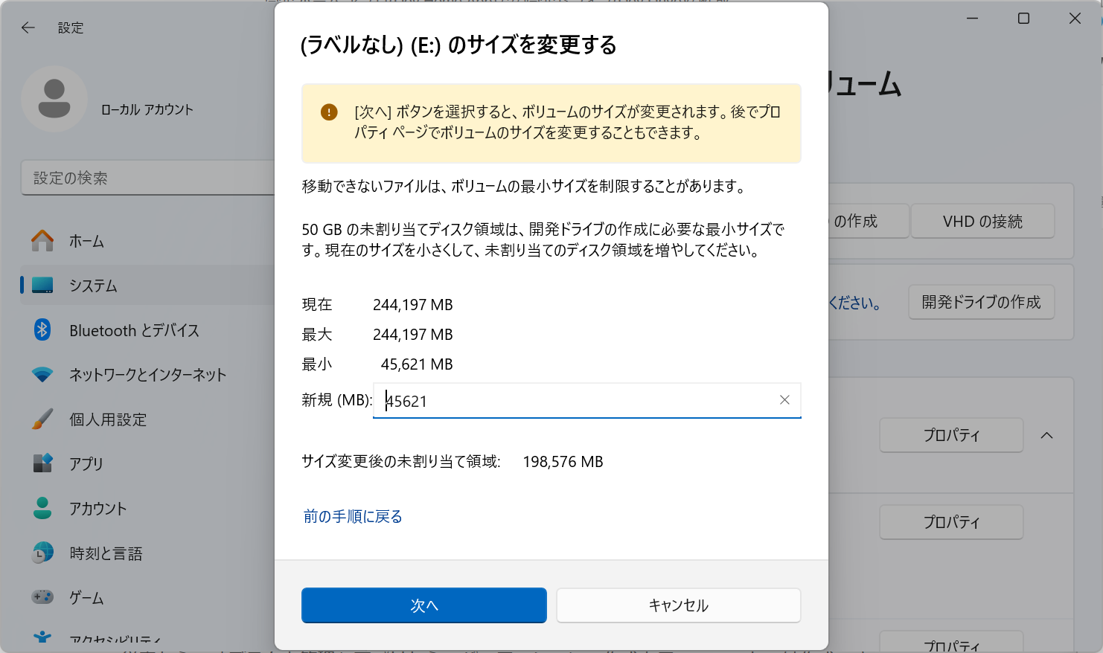This screenshot has height=653, width=1103.
Task: Click the アカウント person icon
Action: 43,509
